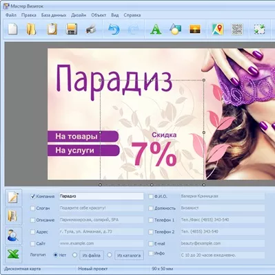275x275 pixels.
Task: Click the Из файла button
Action: (x=92, y=255)
